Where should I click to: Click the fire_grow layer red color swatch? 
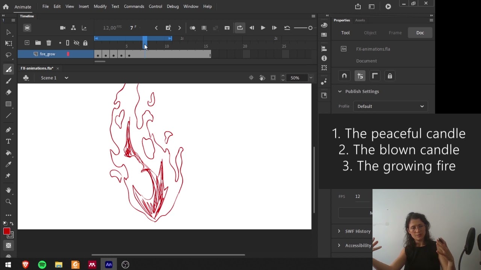68,54
